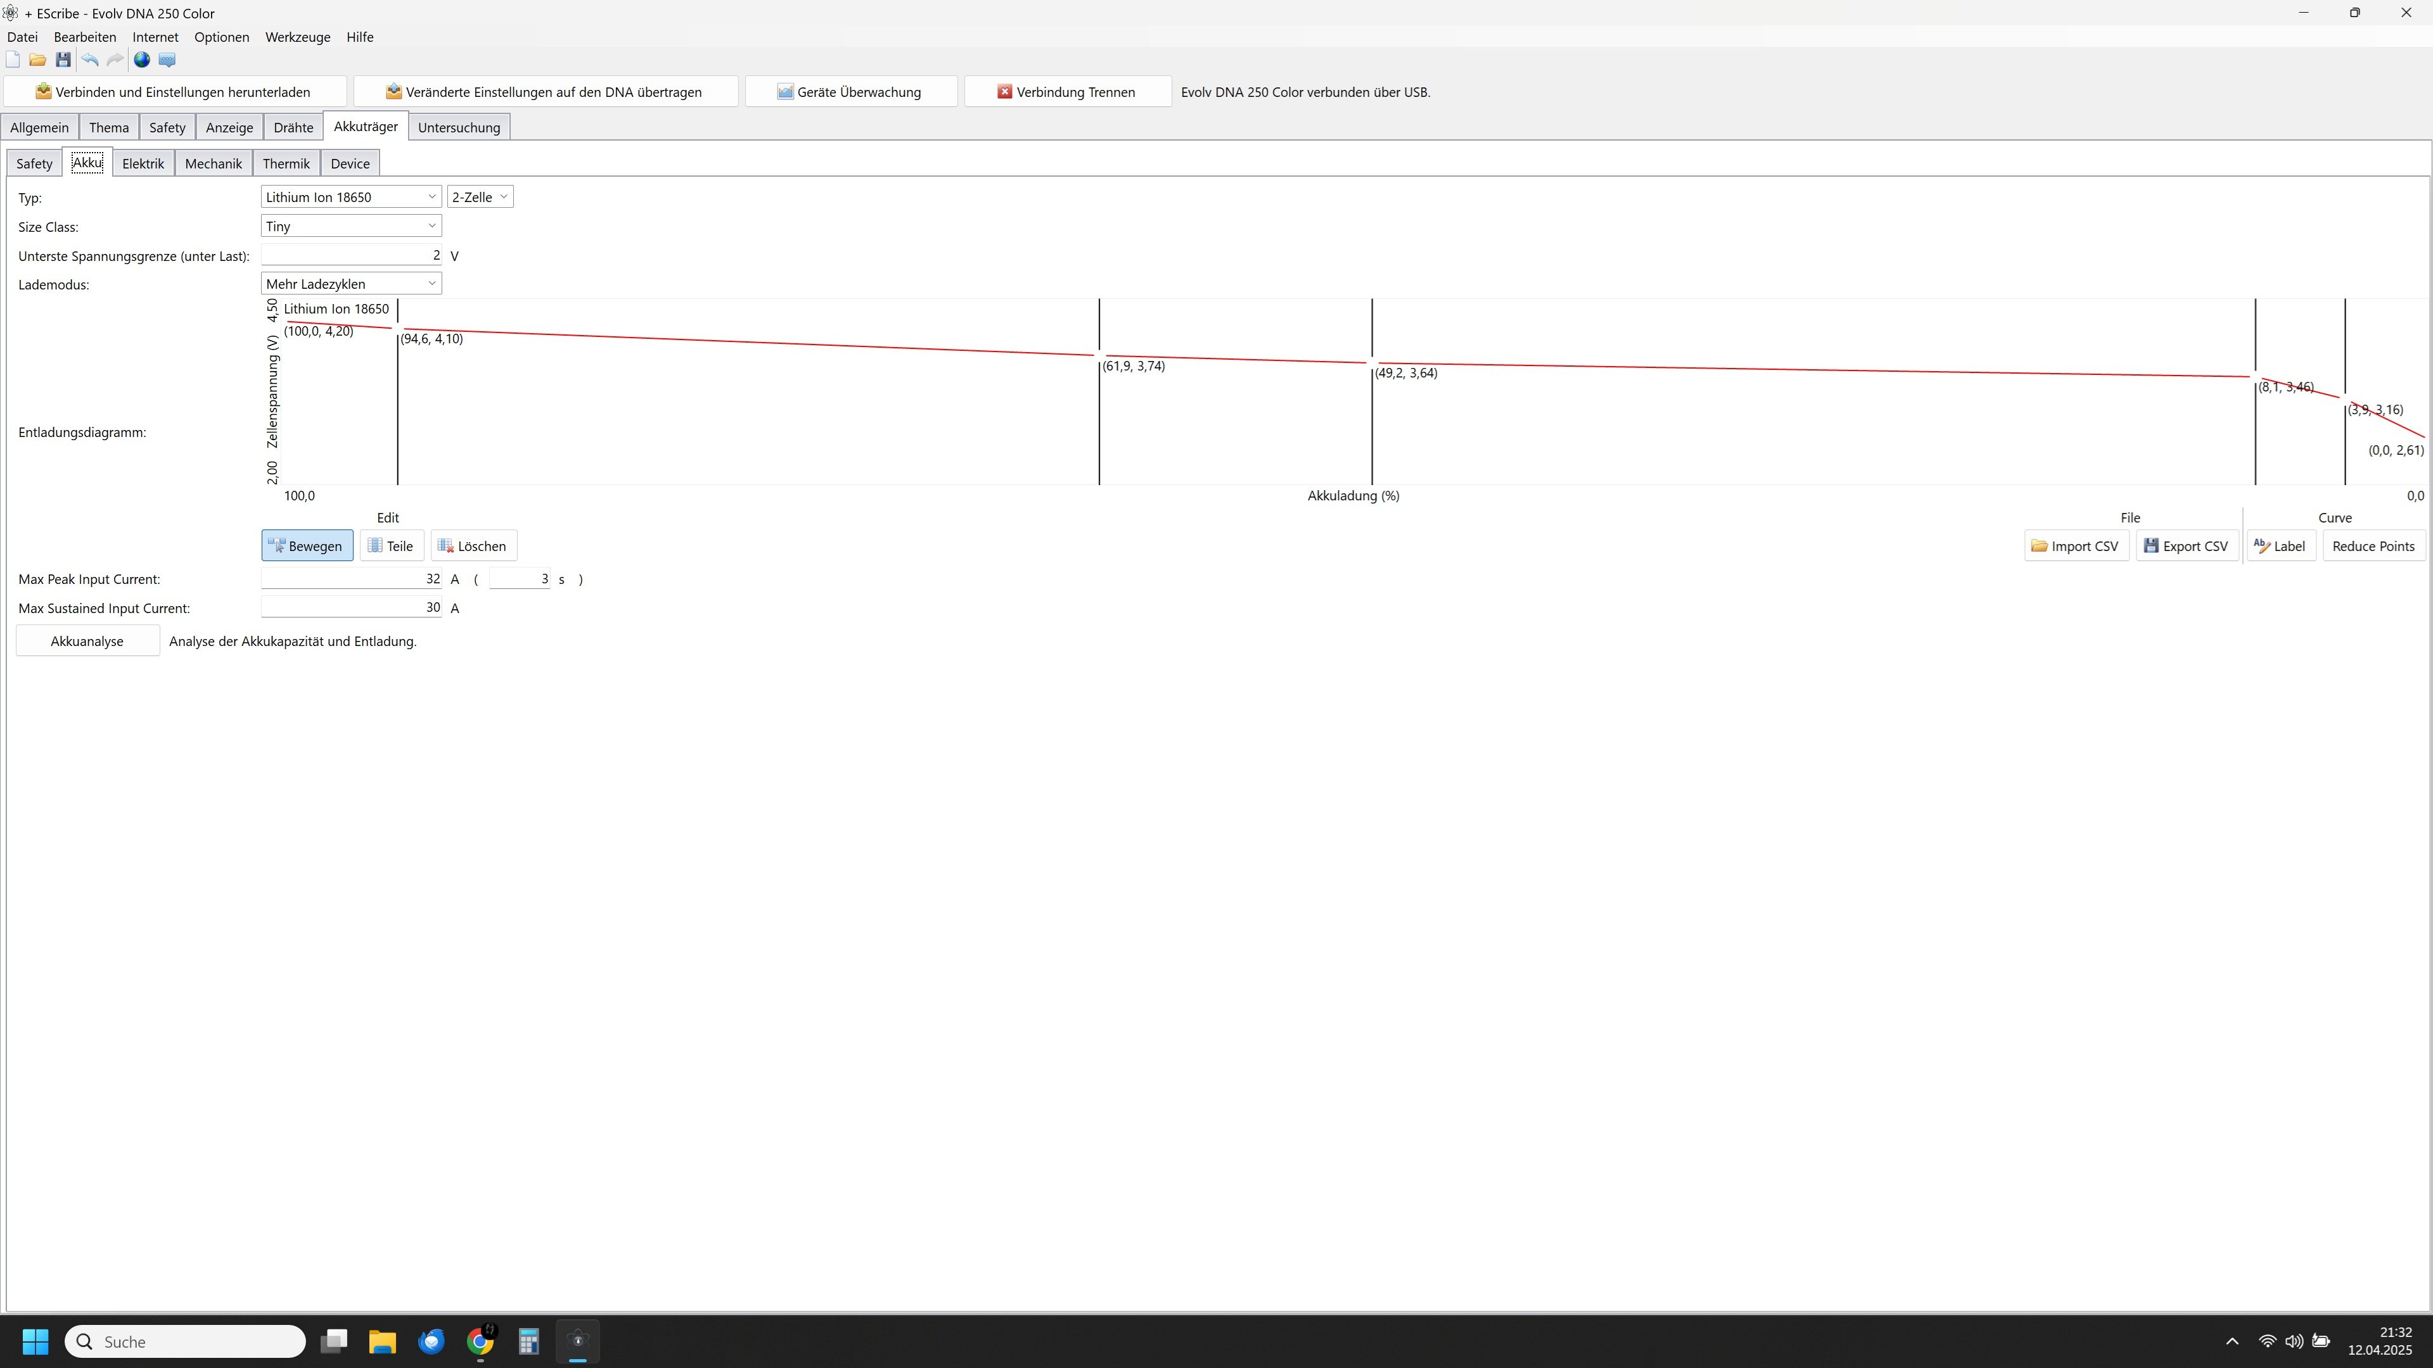Open the 2-Zelle cell count dropdown
This screenshot has width=2433, height=1368.
pyautogui.click(x=480, y=198)
